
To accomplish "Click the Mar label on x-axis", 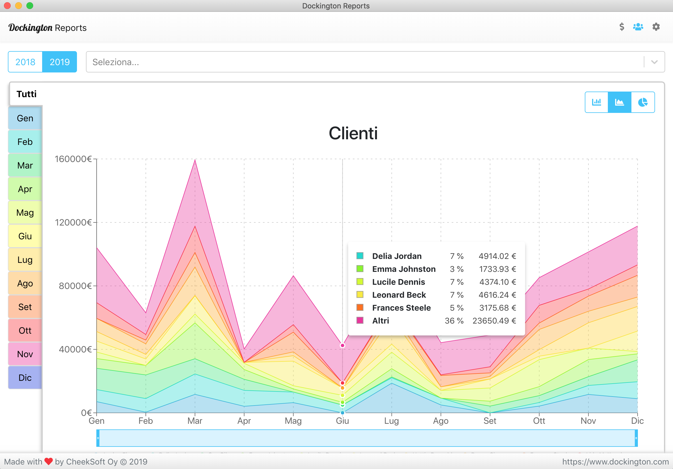I will 195,421.
